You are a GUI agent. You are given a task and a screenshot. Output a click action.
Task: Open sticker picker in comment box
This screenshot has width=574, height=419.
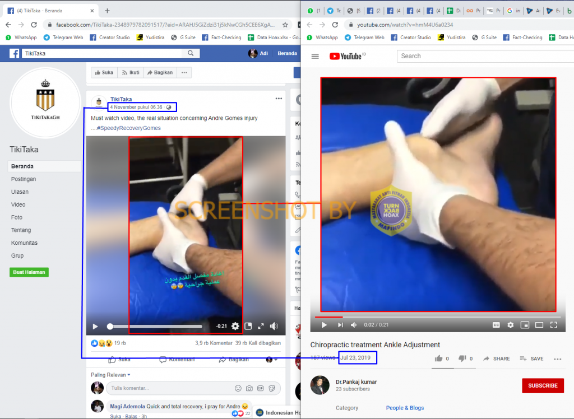coord(272,388)
